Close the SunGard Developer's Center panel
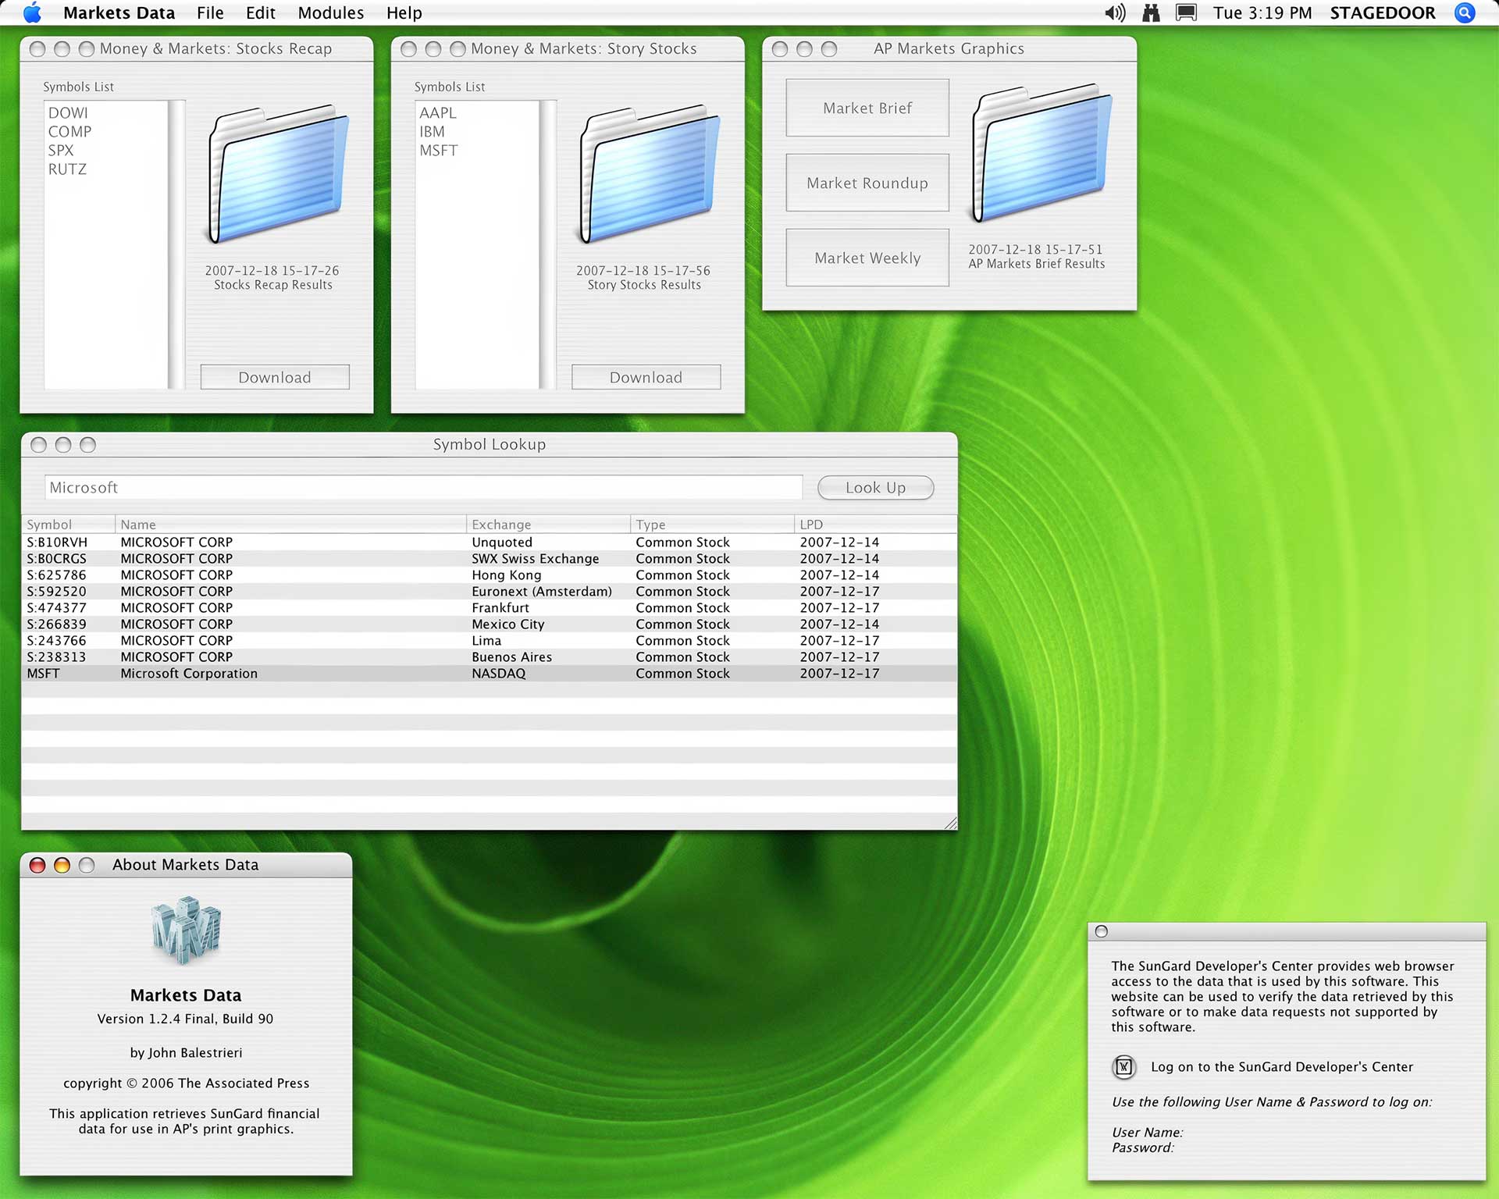The image size is (1499, 1199). click(1102, 931)
